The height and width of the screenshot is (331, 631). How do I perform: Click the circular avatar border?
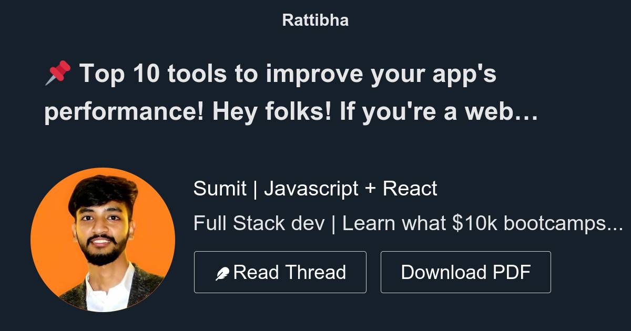pos(104,171)
